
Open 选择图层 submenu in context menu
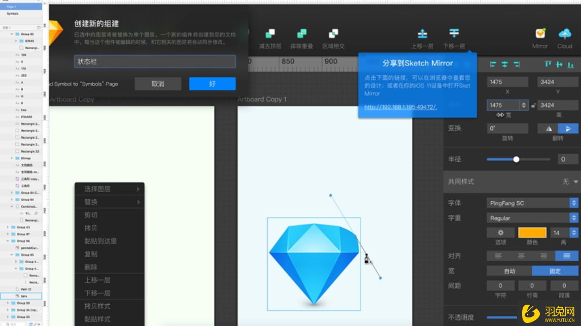tap(109, 189)
